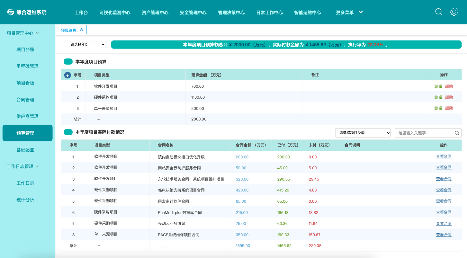The width and height of the screenshot is (467, 258).
Task: Open the search magnifier in header
Action: [x=439, y=12]
